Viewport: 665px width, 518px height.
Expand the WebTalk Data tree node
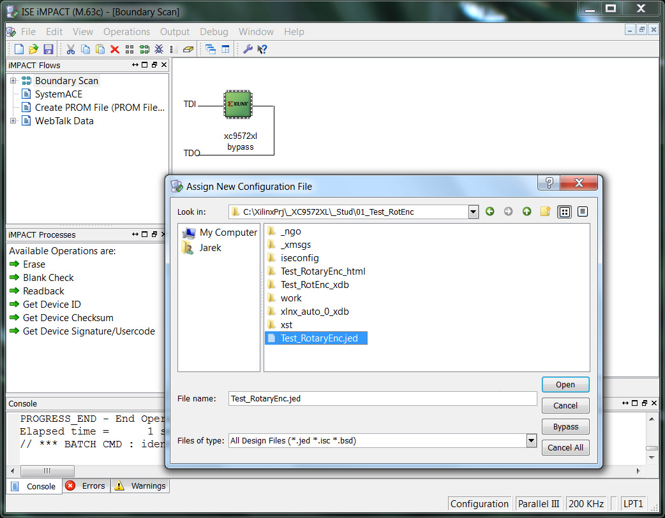tap(13, 120)
